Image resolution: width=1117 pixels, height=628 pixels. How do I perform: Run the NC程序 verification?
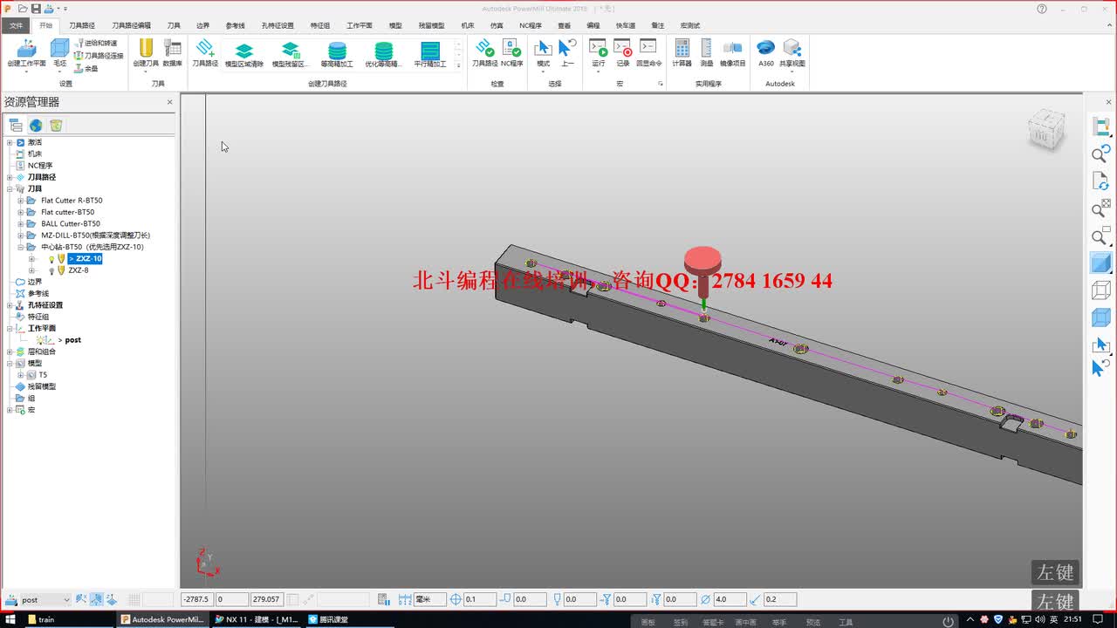511,52
